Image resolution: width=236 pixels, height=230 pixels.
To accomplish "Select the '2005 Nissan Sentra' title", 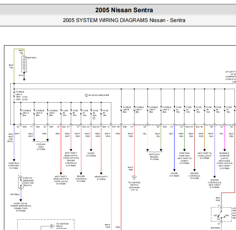I will coord(124,10).
